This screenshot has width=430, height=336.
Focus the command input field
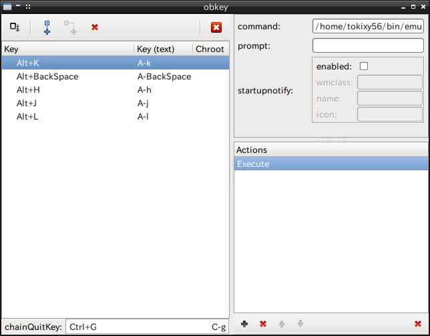coord(368,26)
